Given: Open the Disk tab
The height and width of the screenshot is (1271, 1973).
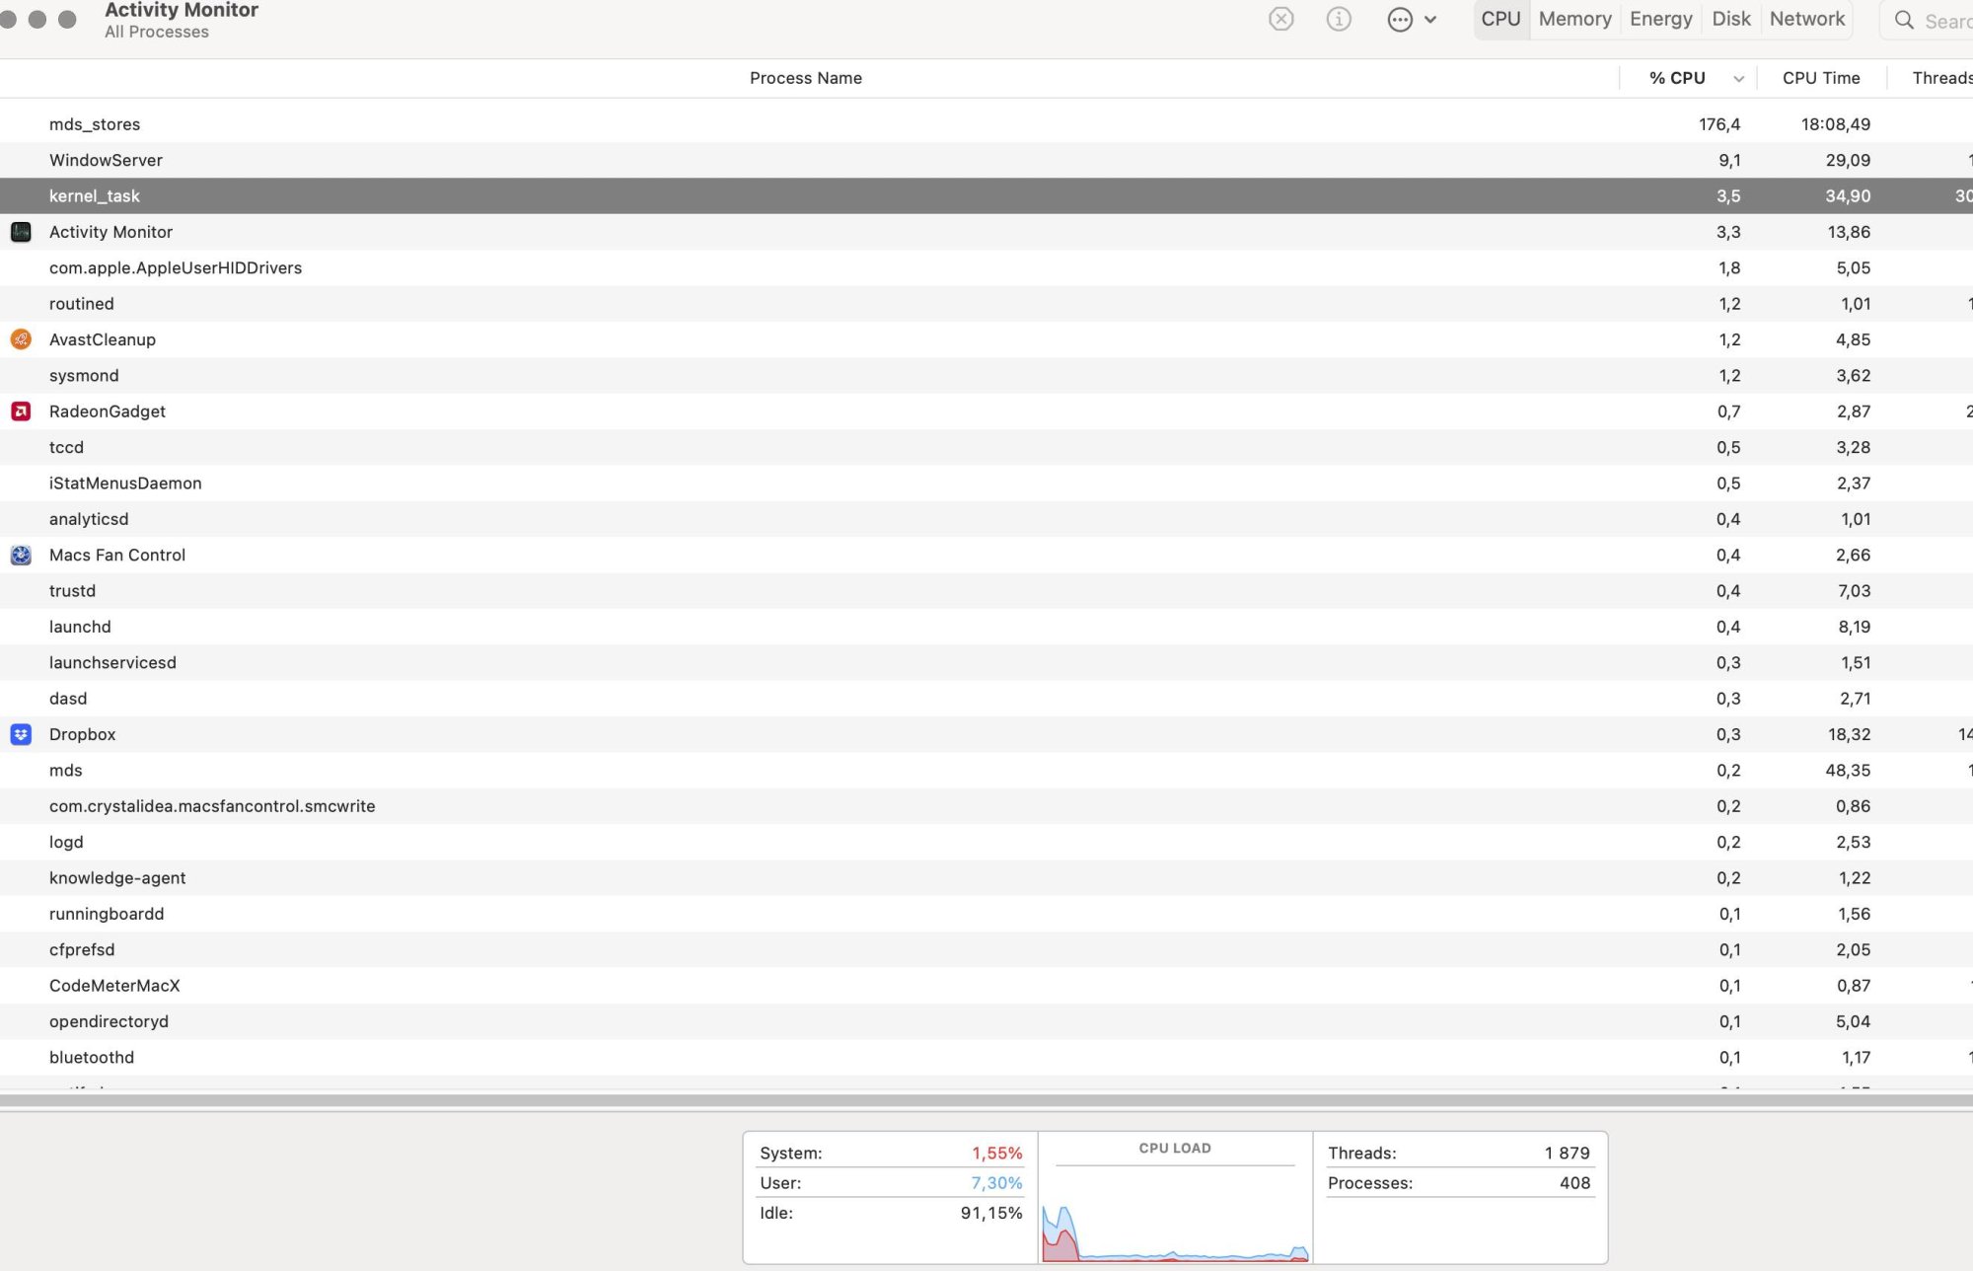Looking at the screenshot, I should pyautogui.click(x=1730, y=19).
